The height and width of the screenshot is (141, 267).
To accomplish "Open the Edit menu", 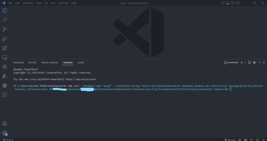I will pos(17,3).
